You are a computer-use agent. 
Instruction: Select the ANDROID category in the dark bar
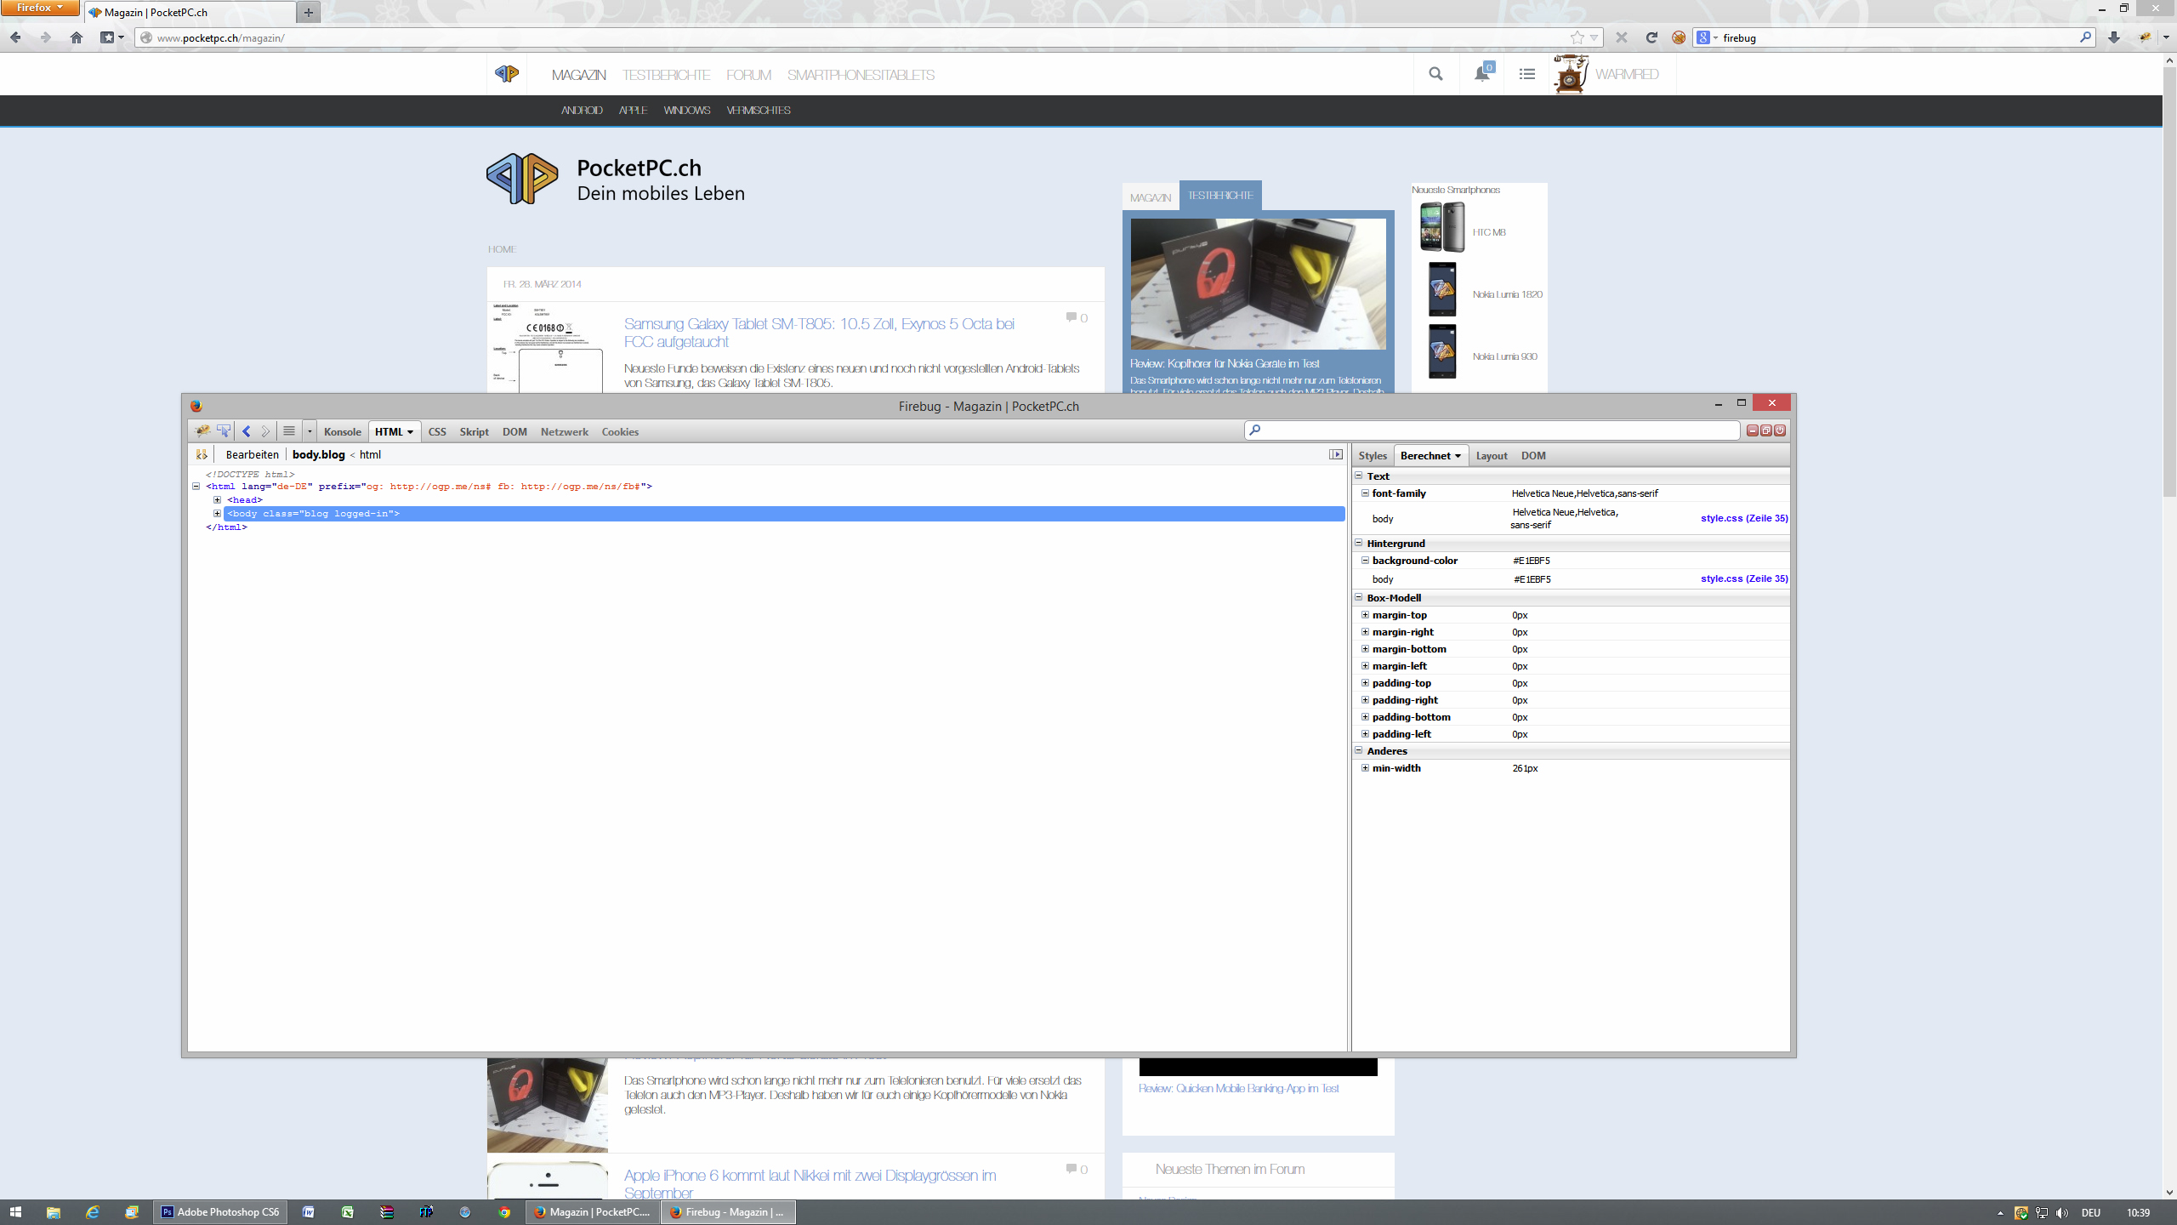(582, 111)
